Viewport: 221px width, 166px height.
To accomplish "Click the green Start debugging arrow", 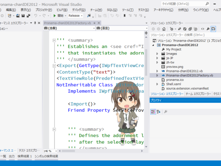I will (55, 15).
